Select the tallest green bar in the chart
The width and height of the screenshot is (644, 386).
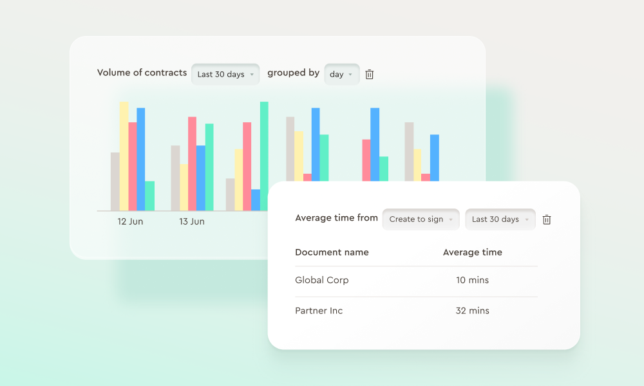(263, 154)
